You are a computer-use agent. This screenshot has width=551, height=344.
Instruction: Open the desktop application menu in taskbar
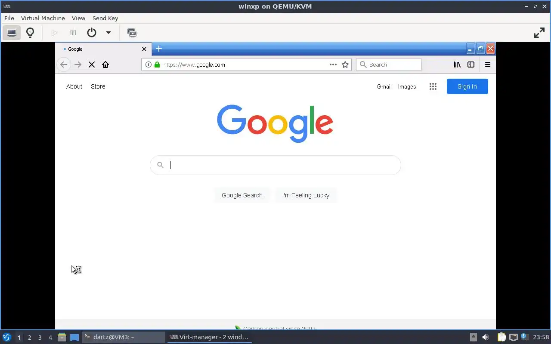coord(6,337)
